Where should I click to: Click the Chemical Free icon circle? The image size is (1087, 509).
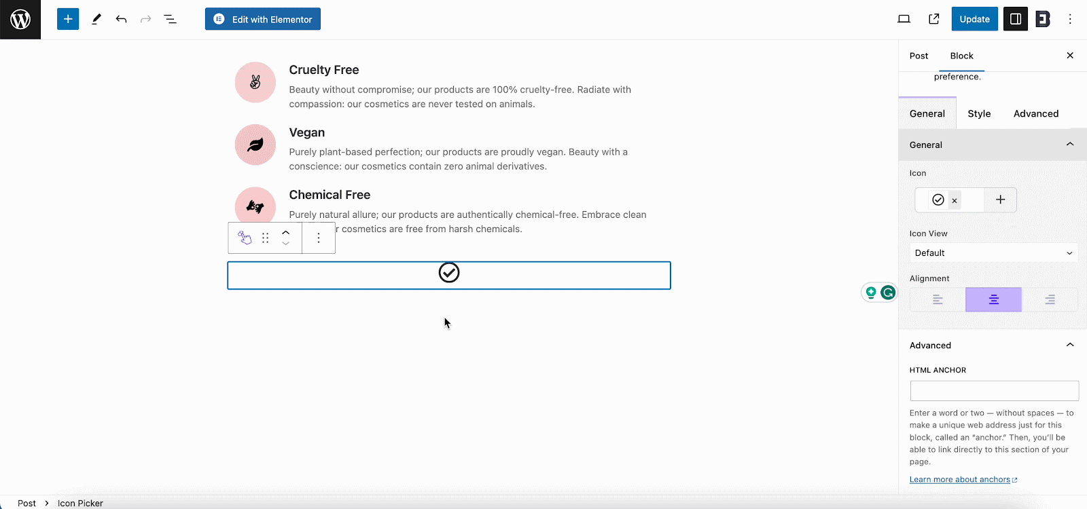coord(255,206)
